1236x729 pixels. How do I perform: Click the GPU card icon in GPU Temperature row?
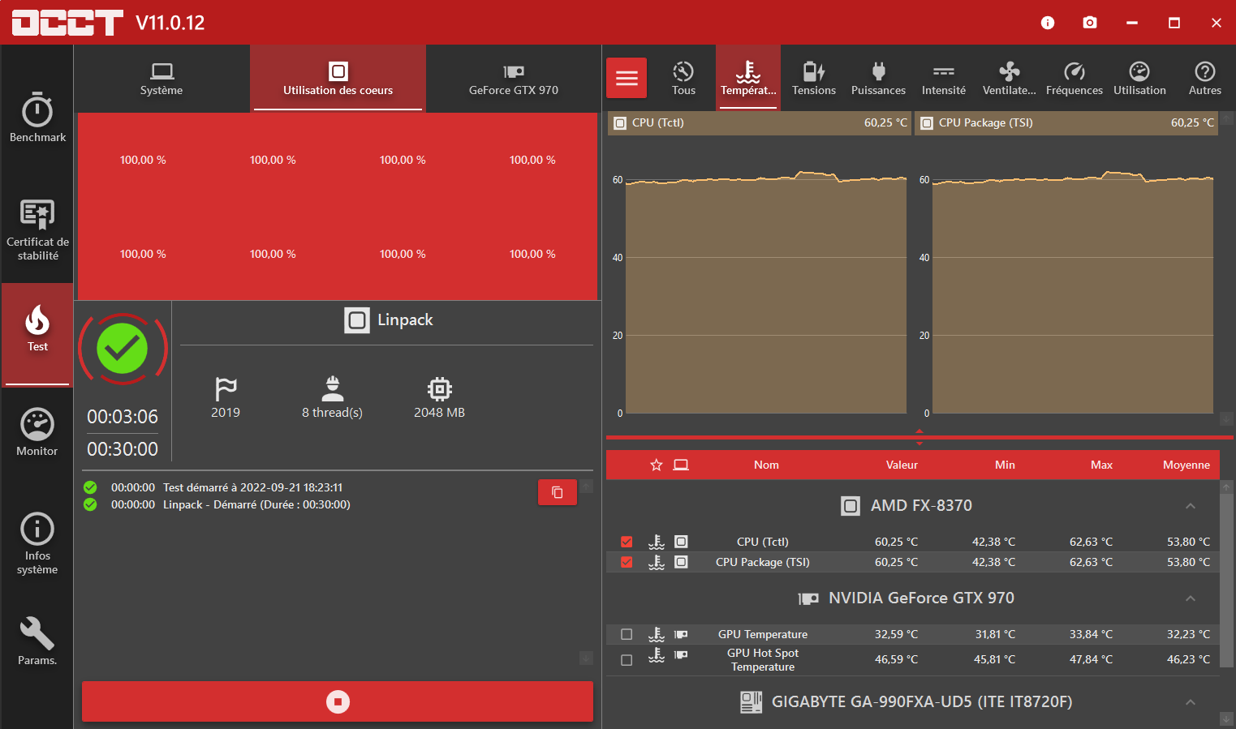[681, 634]
